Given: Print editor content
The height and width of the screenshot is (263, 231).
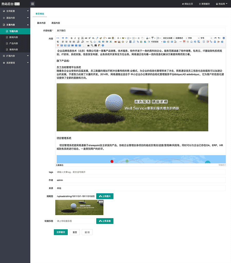Looking at the screenshot, I should point(88,45).
